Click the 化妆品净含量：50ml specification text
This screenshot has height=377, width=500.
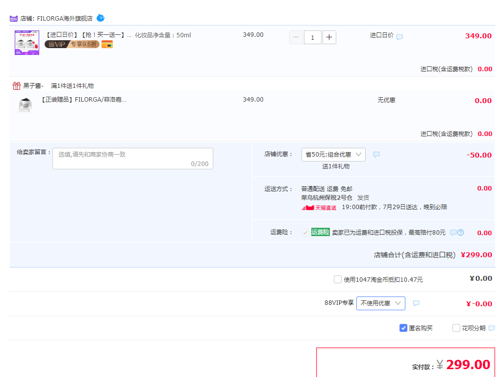coord(163,35)
